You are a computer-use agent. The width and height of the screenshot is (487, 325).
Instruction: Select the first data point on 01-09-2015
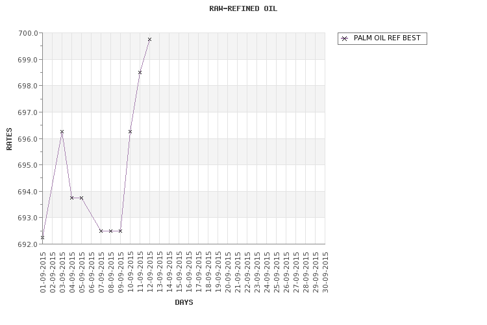(x=42, y=238)
